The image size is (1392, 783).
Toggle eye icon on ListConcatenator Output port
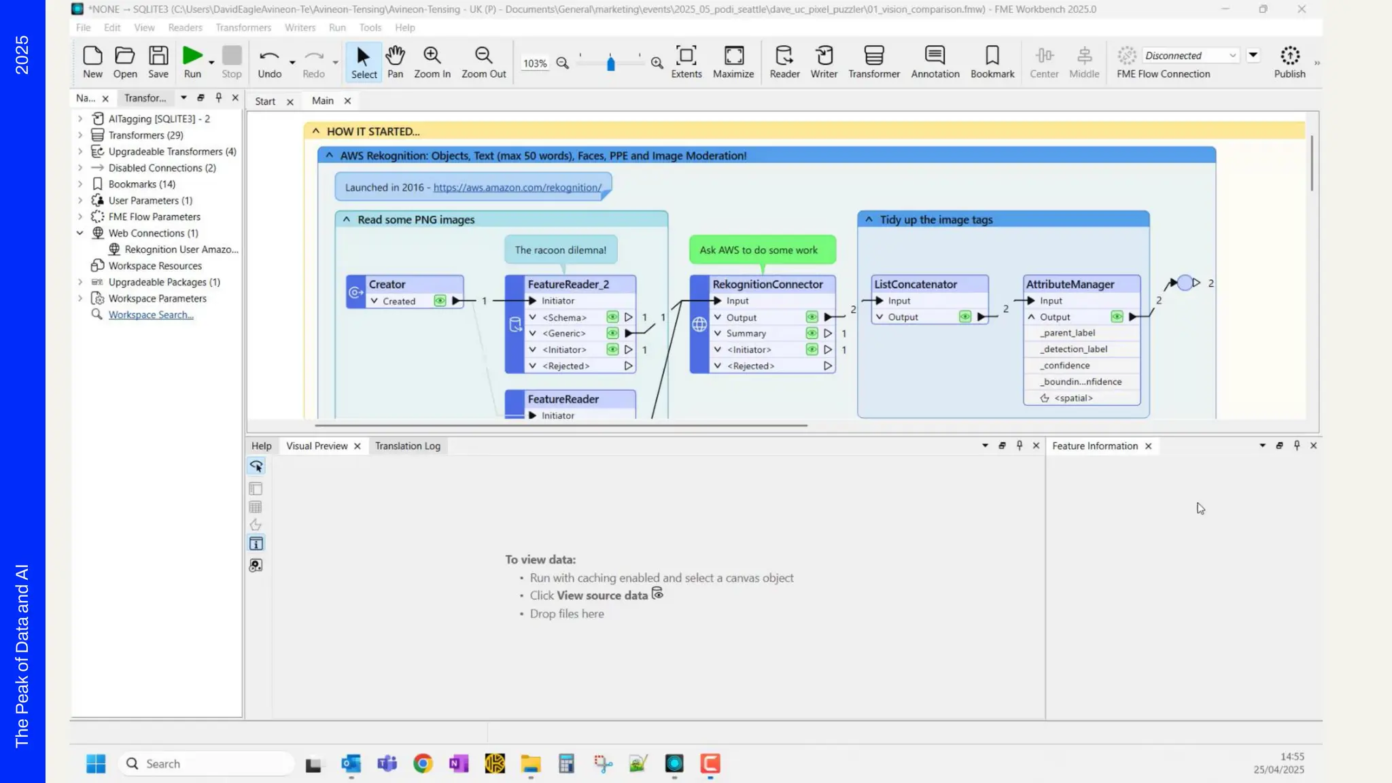click(965, 317)
